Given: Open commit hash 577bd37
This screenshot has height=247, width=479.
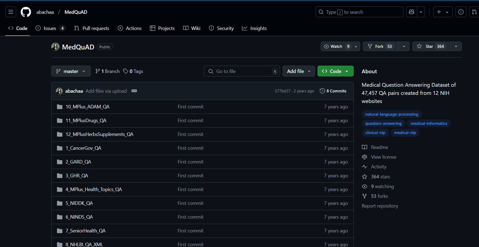Looking at the screenshot, I should pos(283,91).
